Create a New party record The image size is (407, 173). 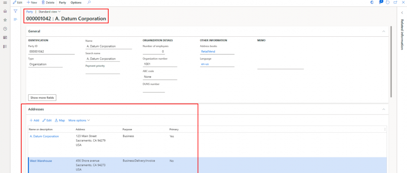pyautogui.click(x=32, y=2)
